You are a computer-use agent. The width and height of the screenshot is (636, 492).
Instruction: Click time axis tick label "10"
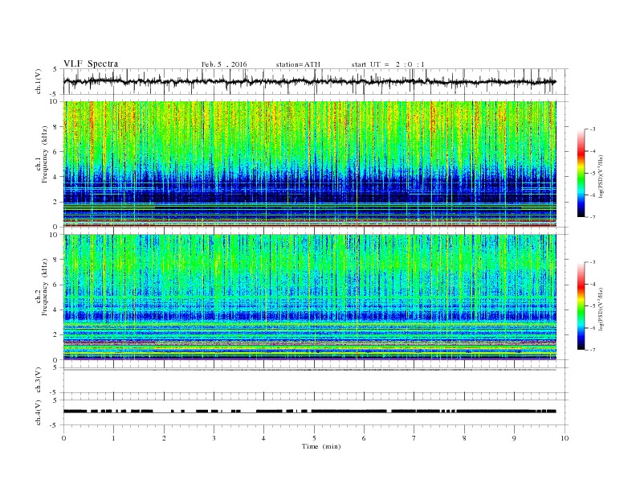point(565,438)
